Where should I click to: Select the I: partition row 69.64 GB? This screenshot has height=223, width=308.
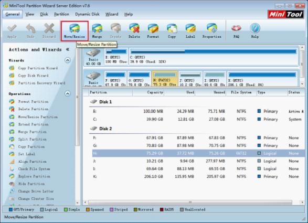[x=198, y=169]
